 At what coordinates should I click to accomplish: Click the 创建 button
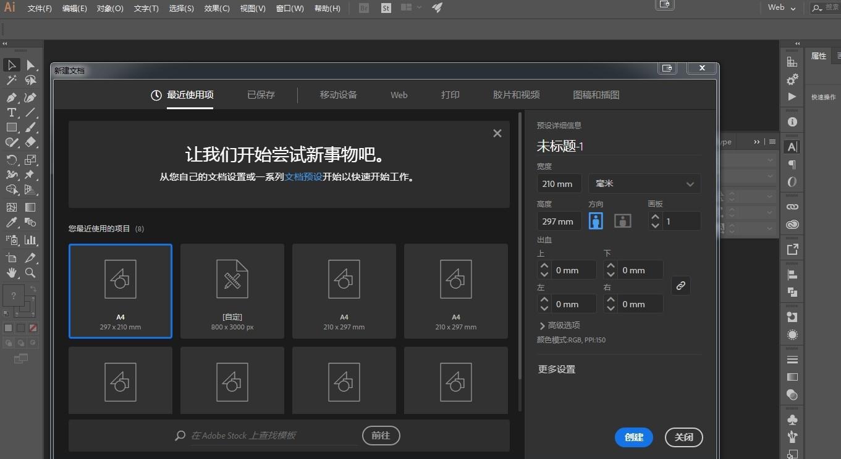point(633,437)
